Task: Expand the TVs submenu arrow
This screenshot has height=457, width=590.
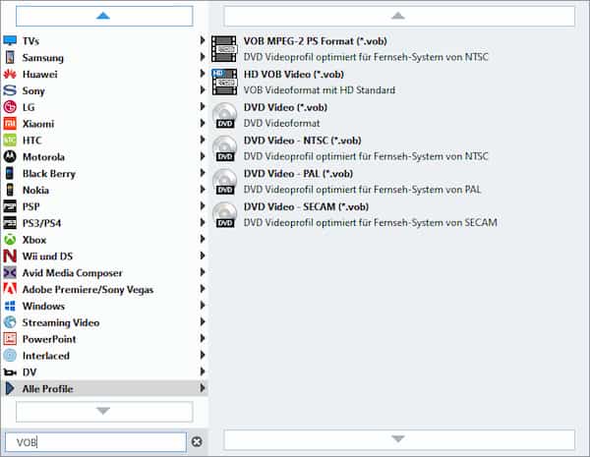Action: [203, 40]
